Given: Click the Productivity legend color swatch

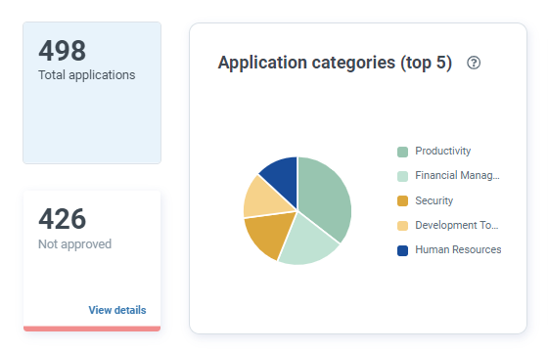Looking at the screenshot, I should tap(402, 152).
